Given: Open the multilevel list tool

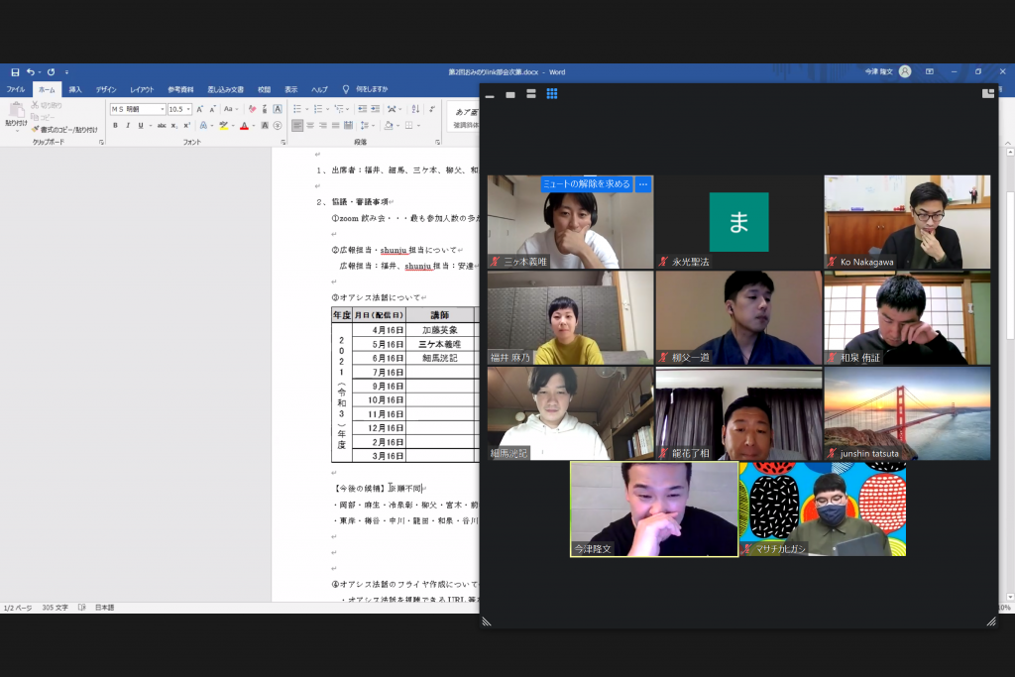Looking at the screenshot, I should point(339,109).
